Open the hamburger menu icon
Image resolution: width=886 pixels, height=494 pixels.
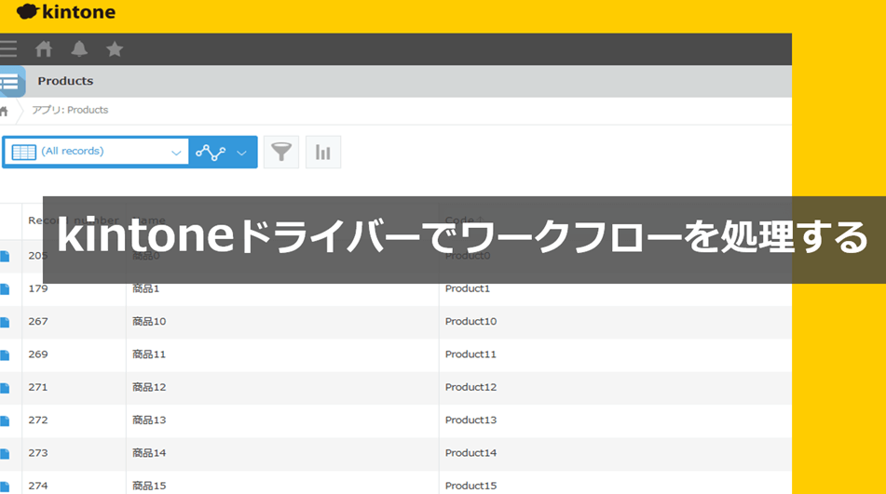(7, 49)
